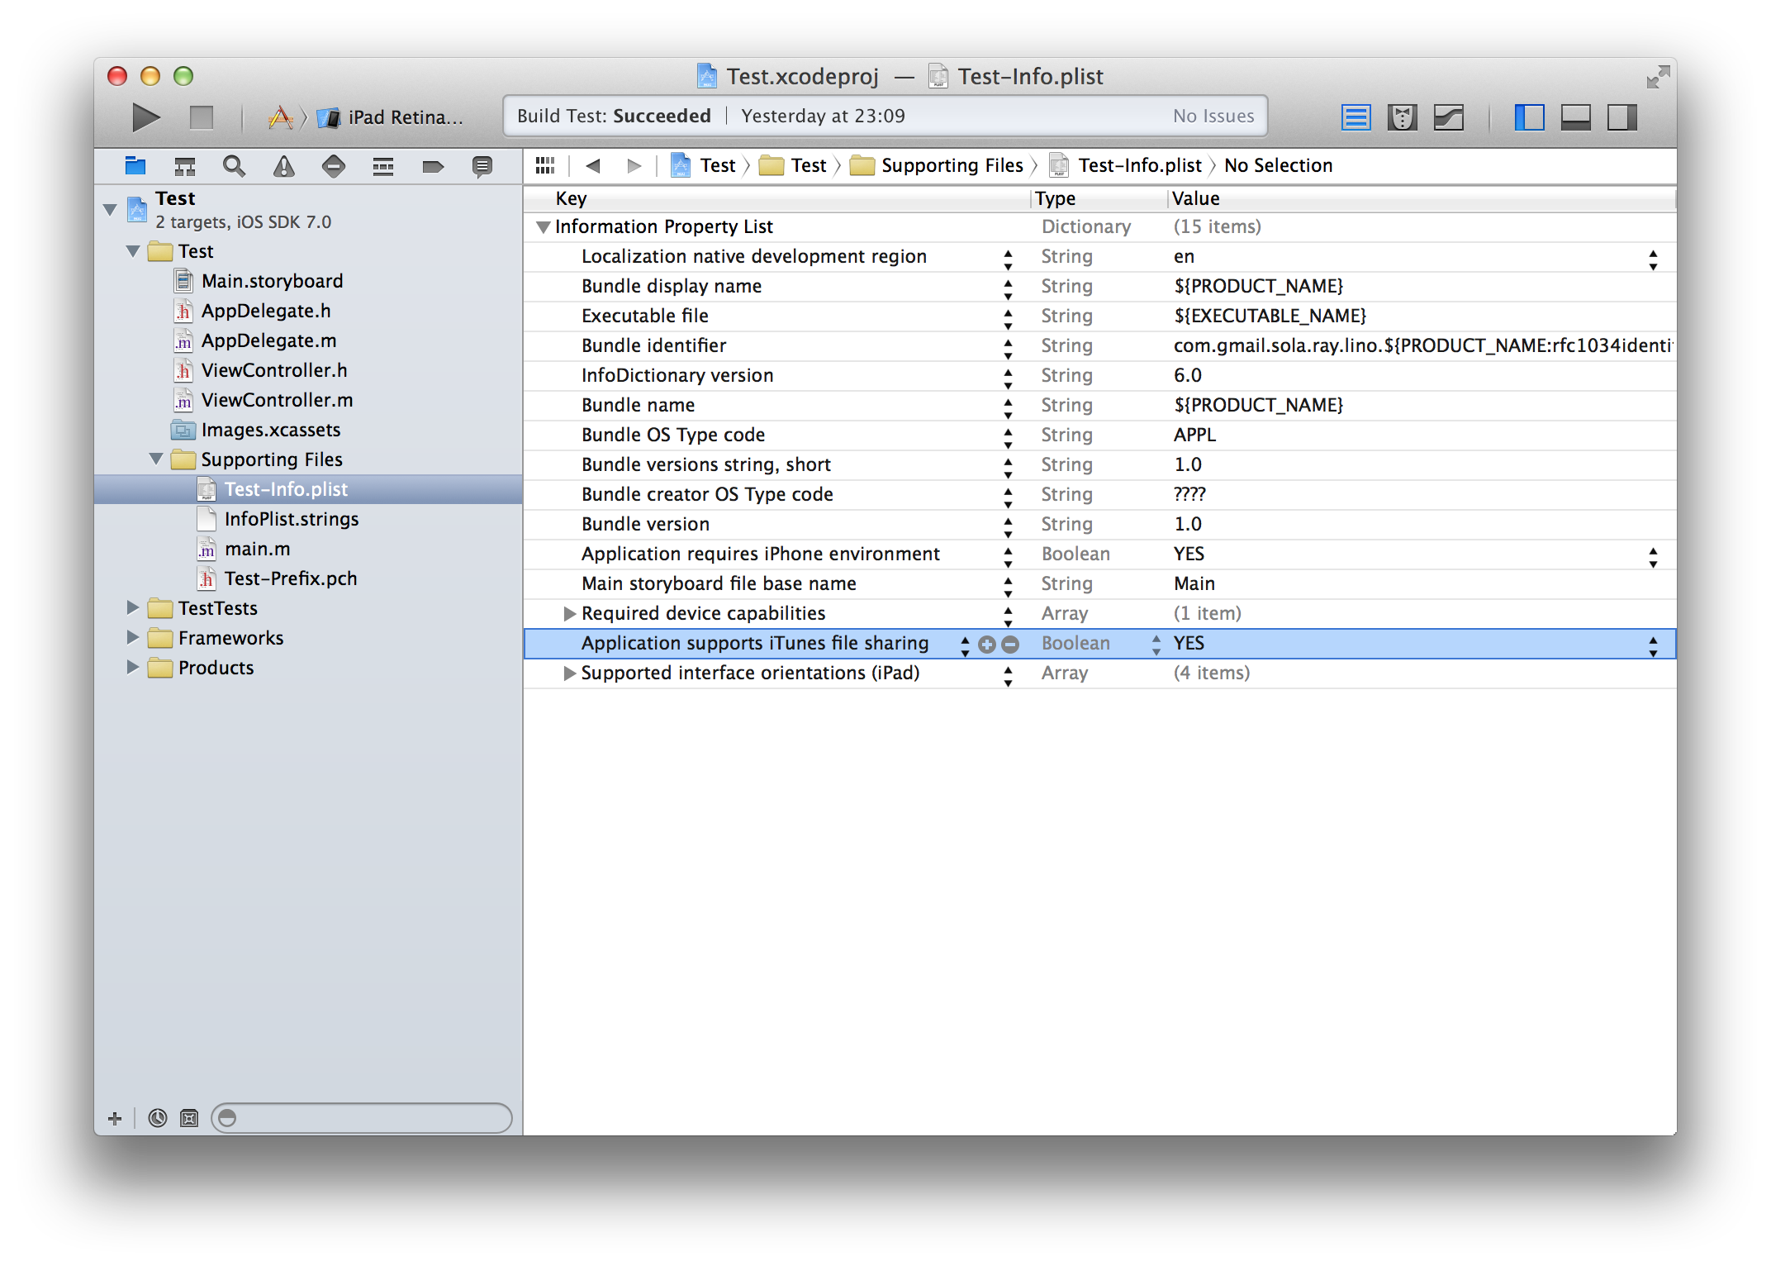Screen dimensions: 1771x1266
Task: Open the search navigator
Action: [234, 165]
